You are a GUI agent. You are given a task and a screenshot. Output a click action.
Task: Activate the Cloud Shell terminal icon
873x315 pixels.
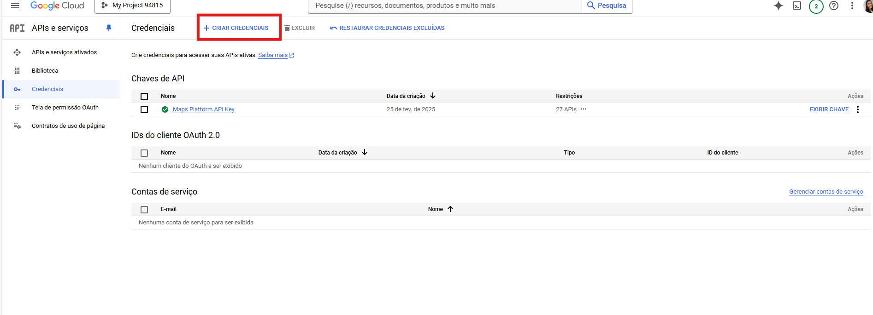797,6
